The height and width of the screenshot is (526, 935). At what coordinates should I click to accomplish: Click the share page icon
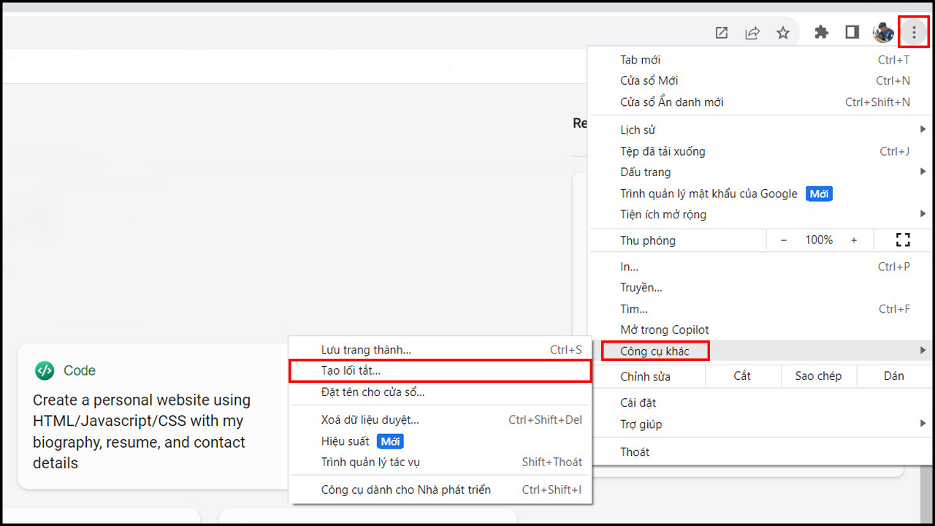pos(752,33)
